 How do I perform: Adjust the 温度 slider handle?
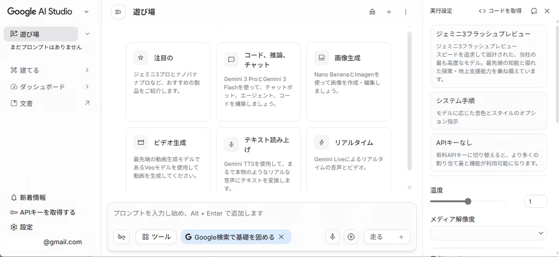pos(468,201)
